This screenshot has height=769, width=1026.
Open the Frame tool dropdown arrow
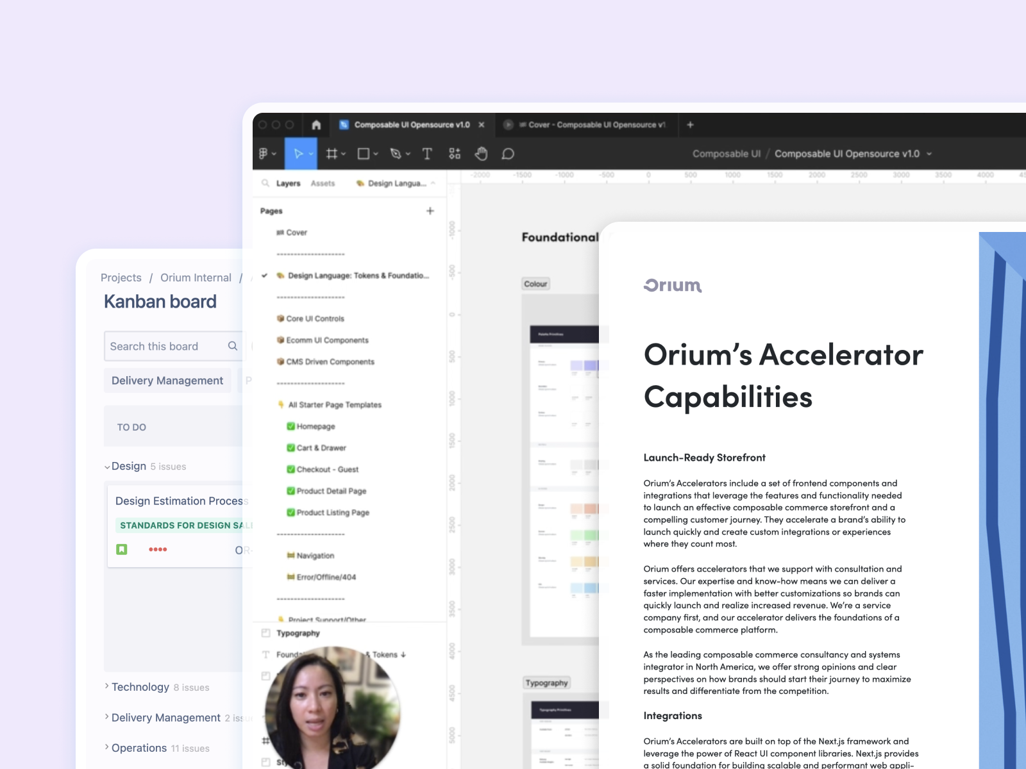(x=344, y=154)
